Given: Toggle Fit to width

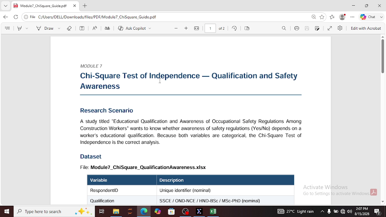Looking at the screenshot, I should coord(197,28).
